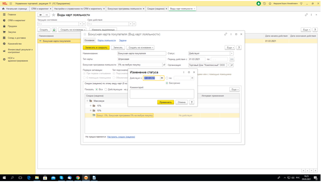Open the Статус dropdown arrow
Image resolution: width=321 pixels, height=182 pixels.
click(x=232, y=53)
